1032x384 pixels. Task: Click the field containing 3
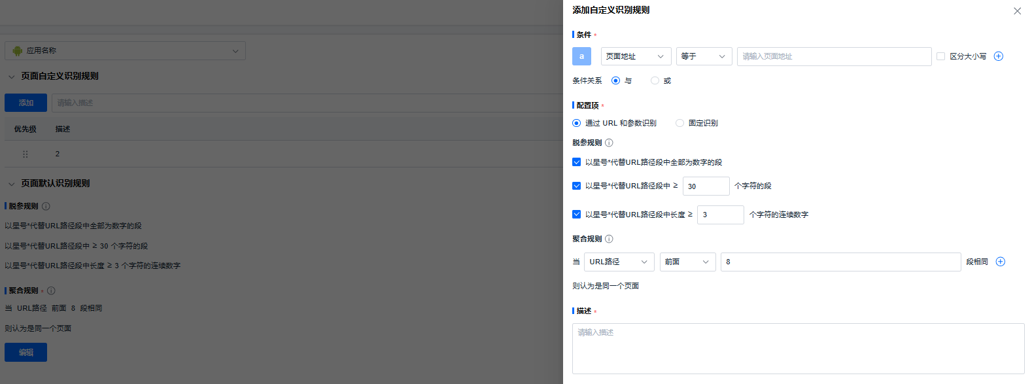coord(720,215)
